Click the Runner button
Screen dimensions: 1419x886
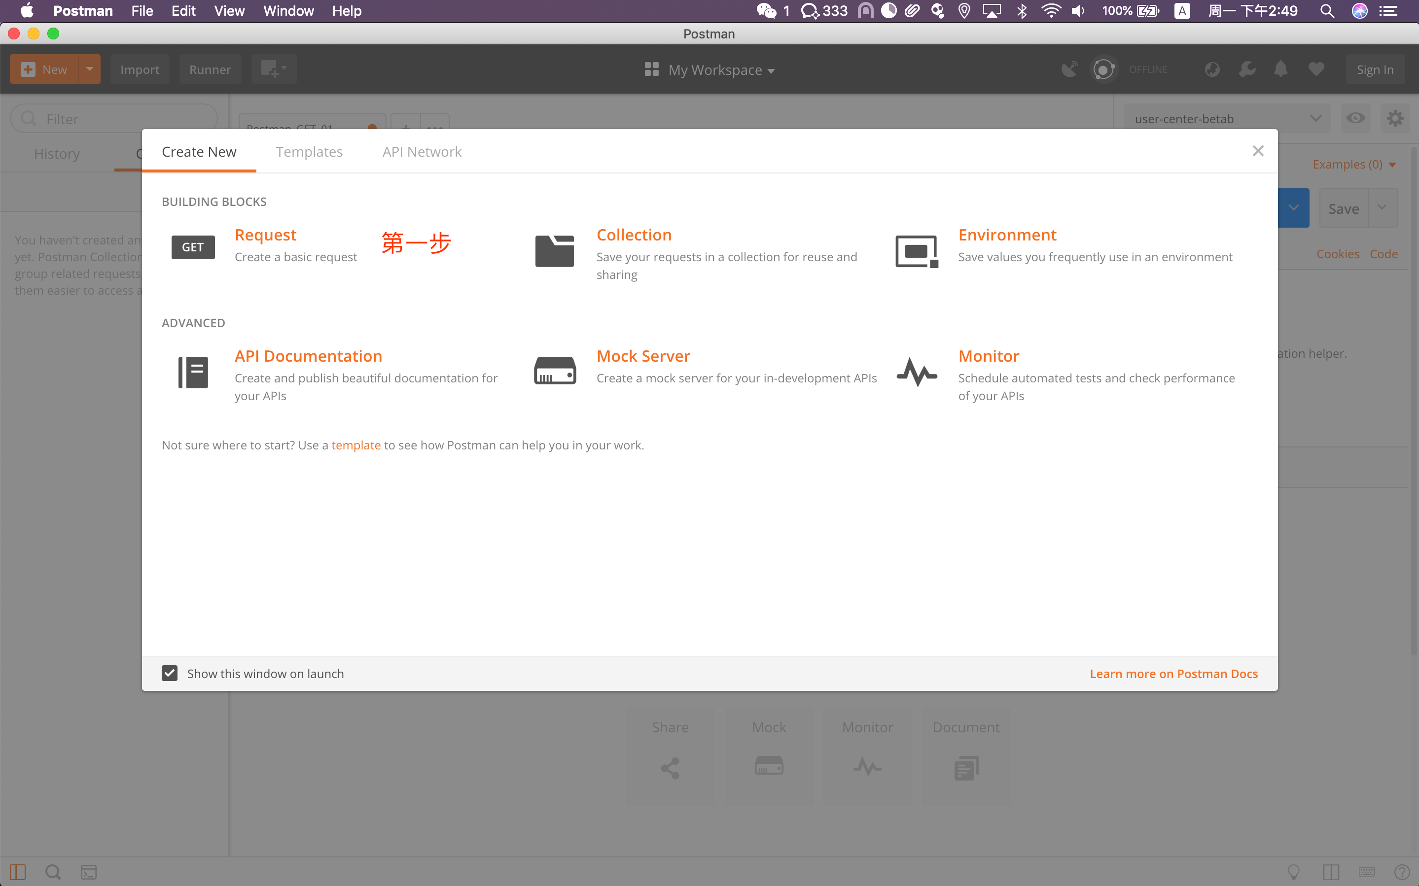point(210,69)
